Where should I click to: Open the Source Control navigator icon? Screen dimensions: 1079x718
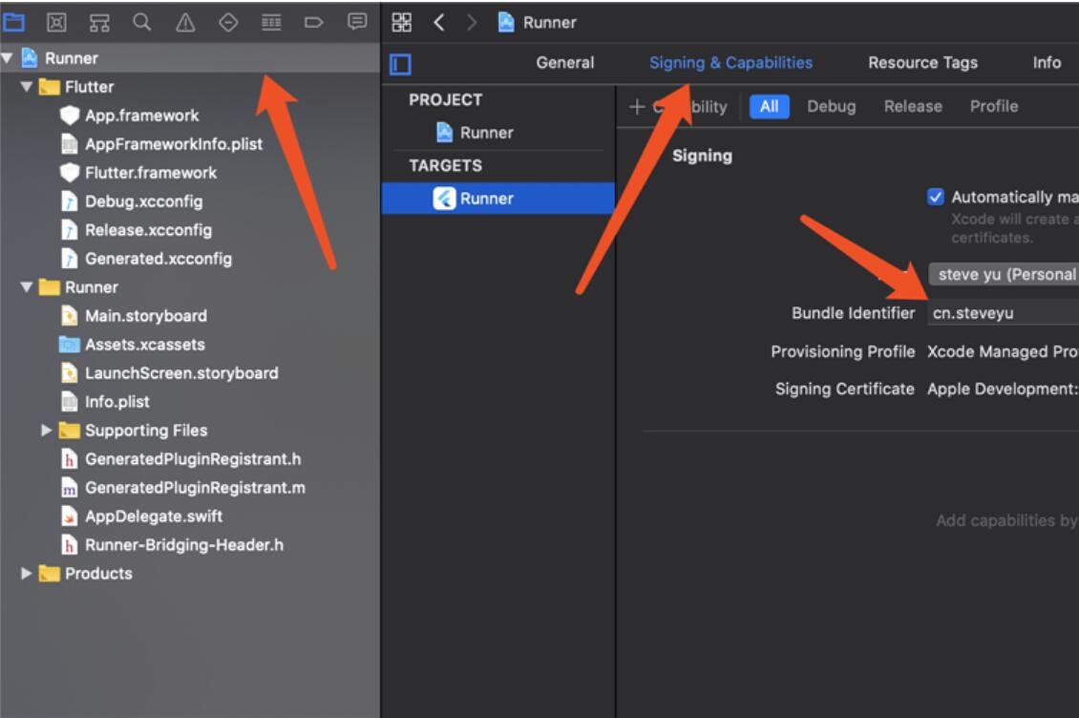pos(56,23)
